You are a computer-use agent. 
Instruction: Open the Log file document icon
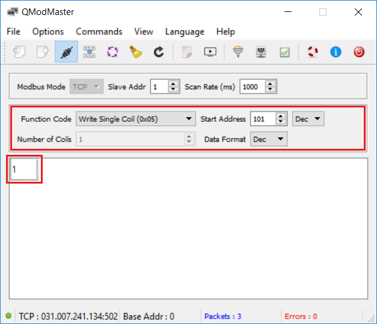click(187, 52)
